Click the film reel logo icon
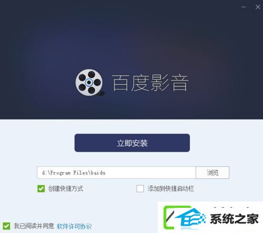 point(89,82)
